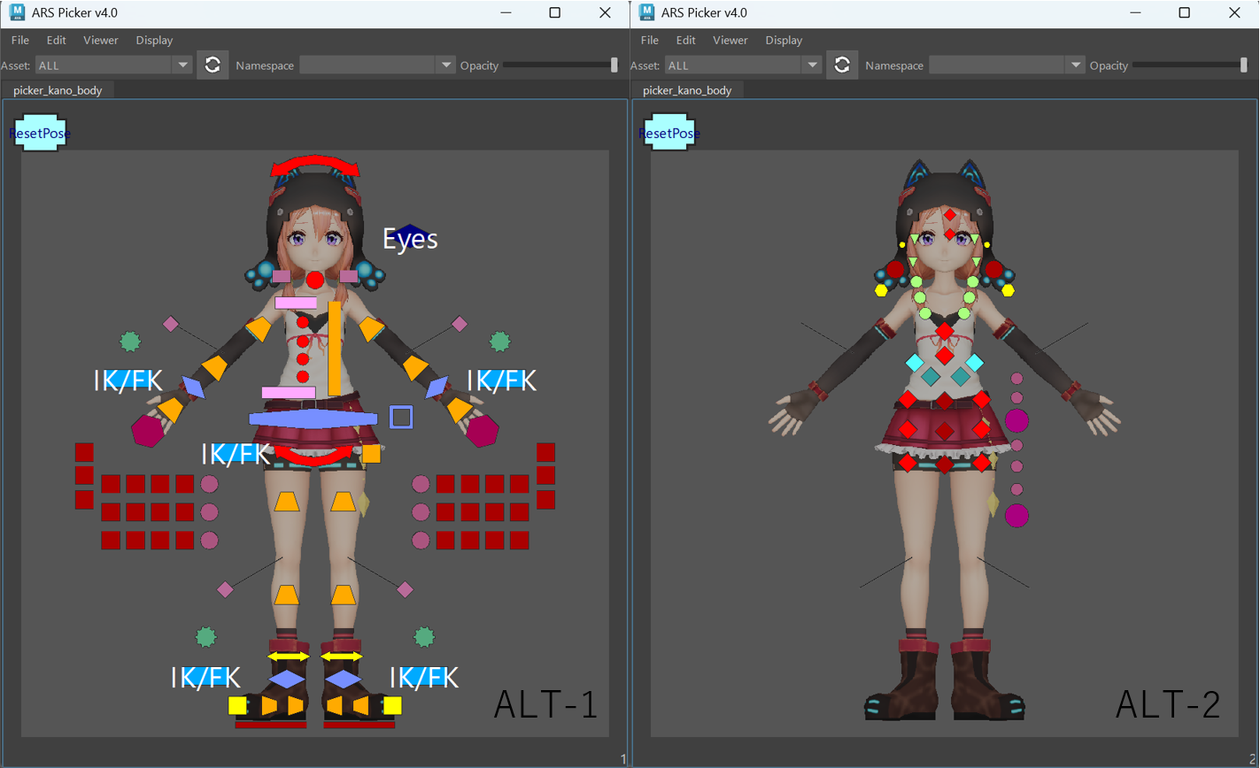
Task: Toggle the IK/FK switch at screen-right foot in ALT-1
Action: (424, 678)
